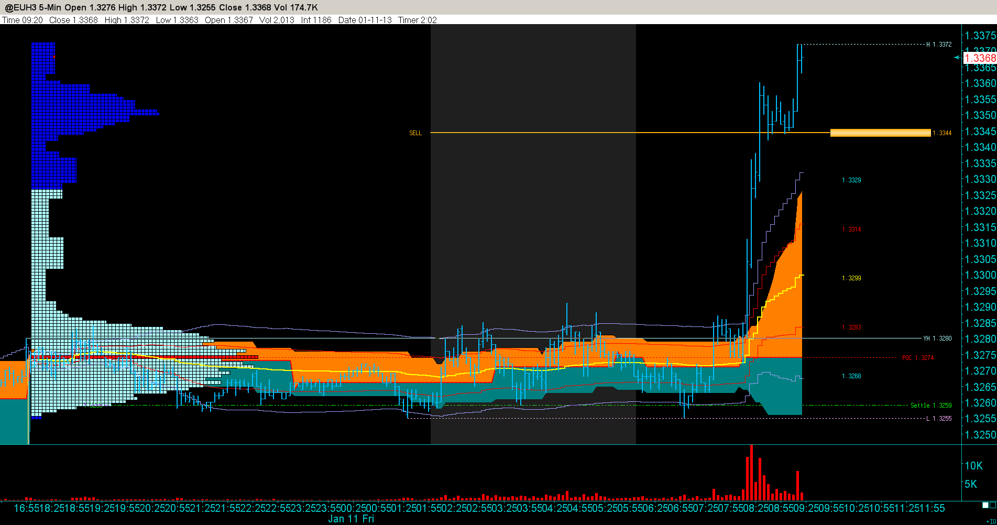Click the 1.3250 price axis label
This screenshot has height=525, width=997.
pos(980,435)
